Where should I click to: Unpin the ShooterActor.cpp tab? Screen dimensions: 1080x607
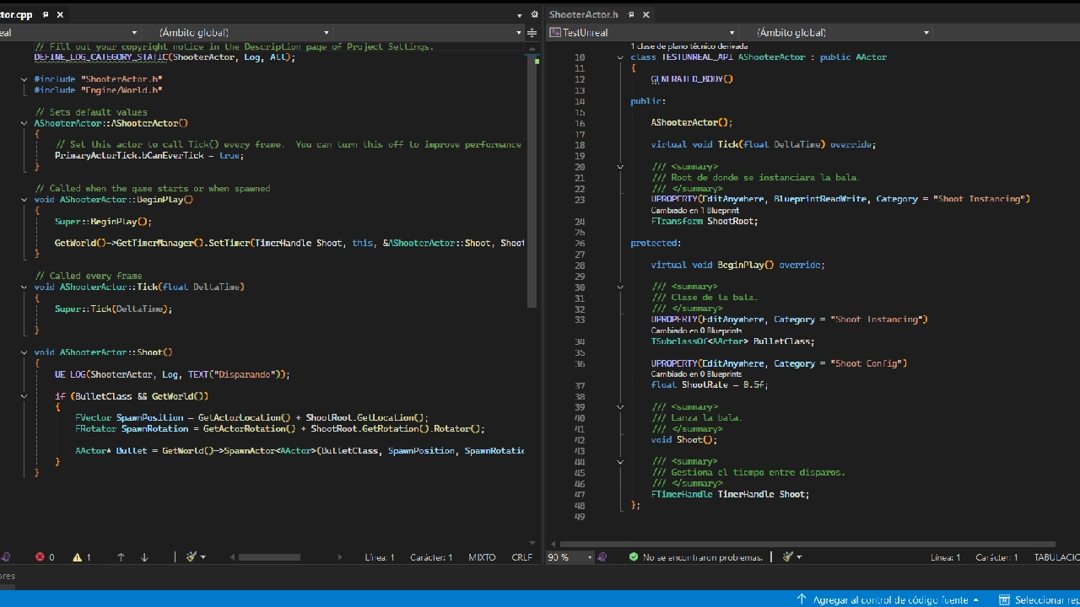coord(46,14)
